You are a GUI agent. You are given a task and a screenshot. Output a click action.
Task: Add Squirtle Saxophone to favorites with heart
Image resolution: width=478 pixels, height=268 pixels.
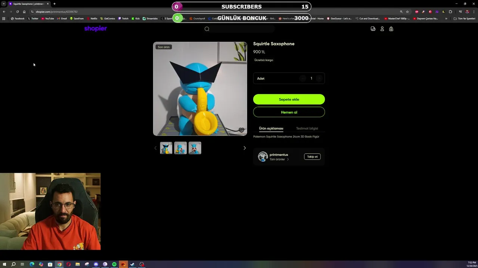241,130
